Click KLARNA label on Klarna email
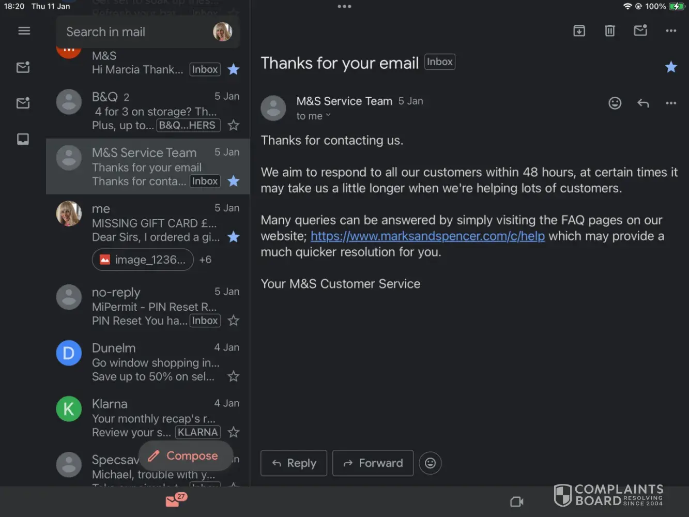Viewport: 689px width, 517px height. tap(198, 432)
